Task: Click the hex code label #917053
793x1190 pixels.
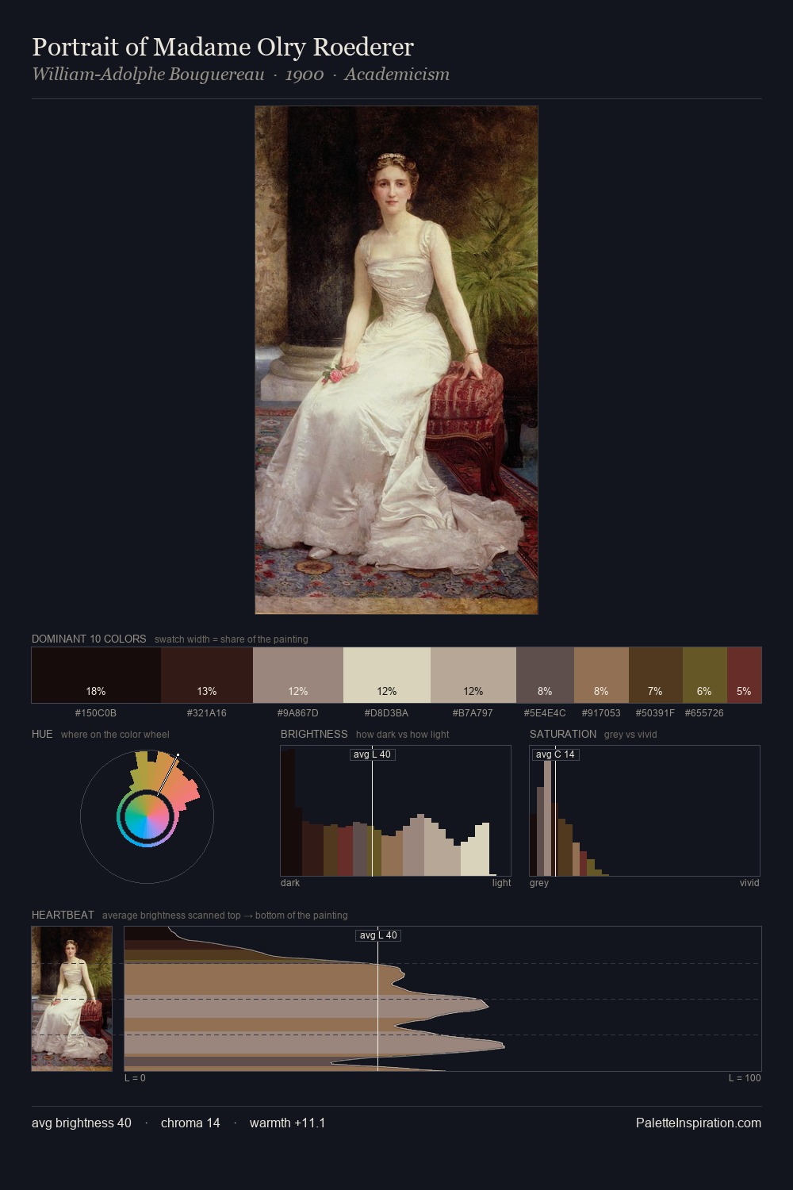Action: tap(601, 713)
